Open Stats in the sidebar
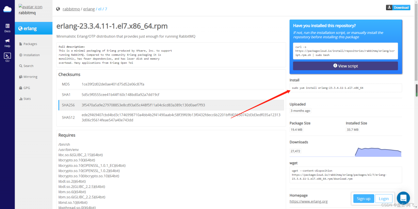The image size is (418, 209). tap(25, 99)
